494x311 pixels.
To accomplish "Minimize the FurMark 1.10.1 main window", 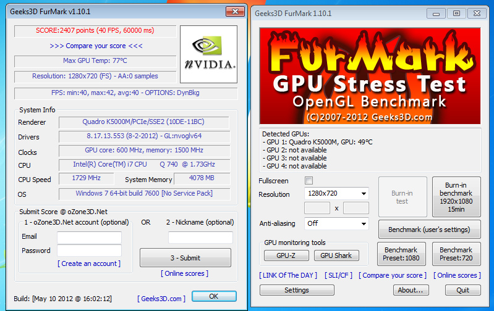I will (436, 14).
